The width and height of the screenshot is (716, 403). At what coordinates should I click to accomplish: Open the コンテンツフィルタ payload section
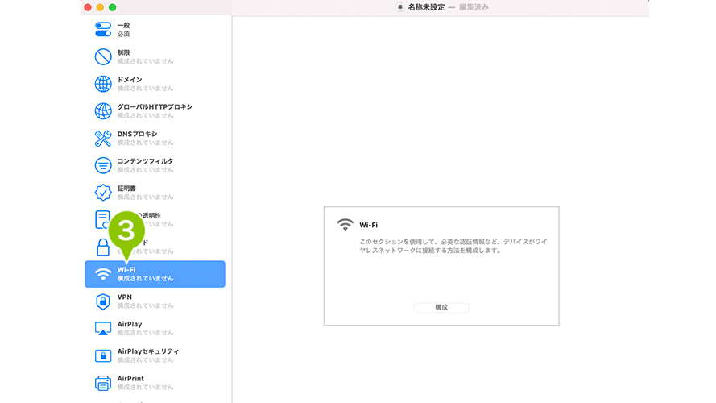click(155, 165)
